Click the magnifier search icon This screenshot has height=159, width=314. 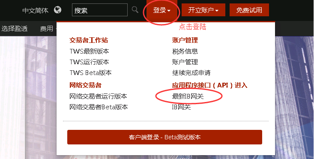pos(135,9)
